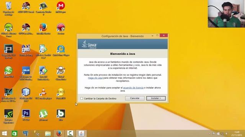Screen dimensions: 245x137
Task: Open the 'acuerdo de licencia' link
Action: pyautogui.click(x=133, y=88)
